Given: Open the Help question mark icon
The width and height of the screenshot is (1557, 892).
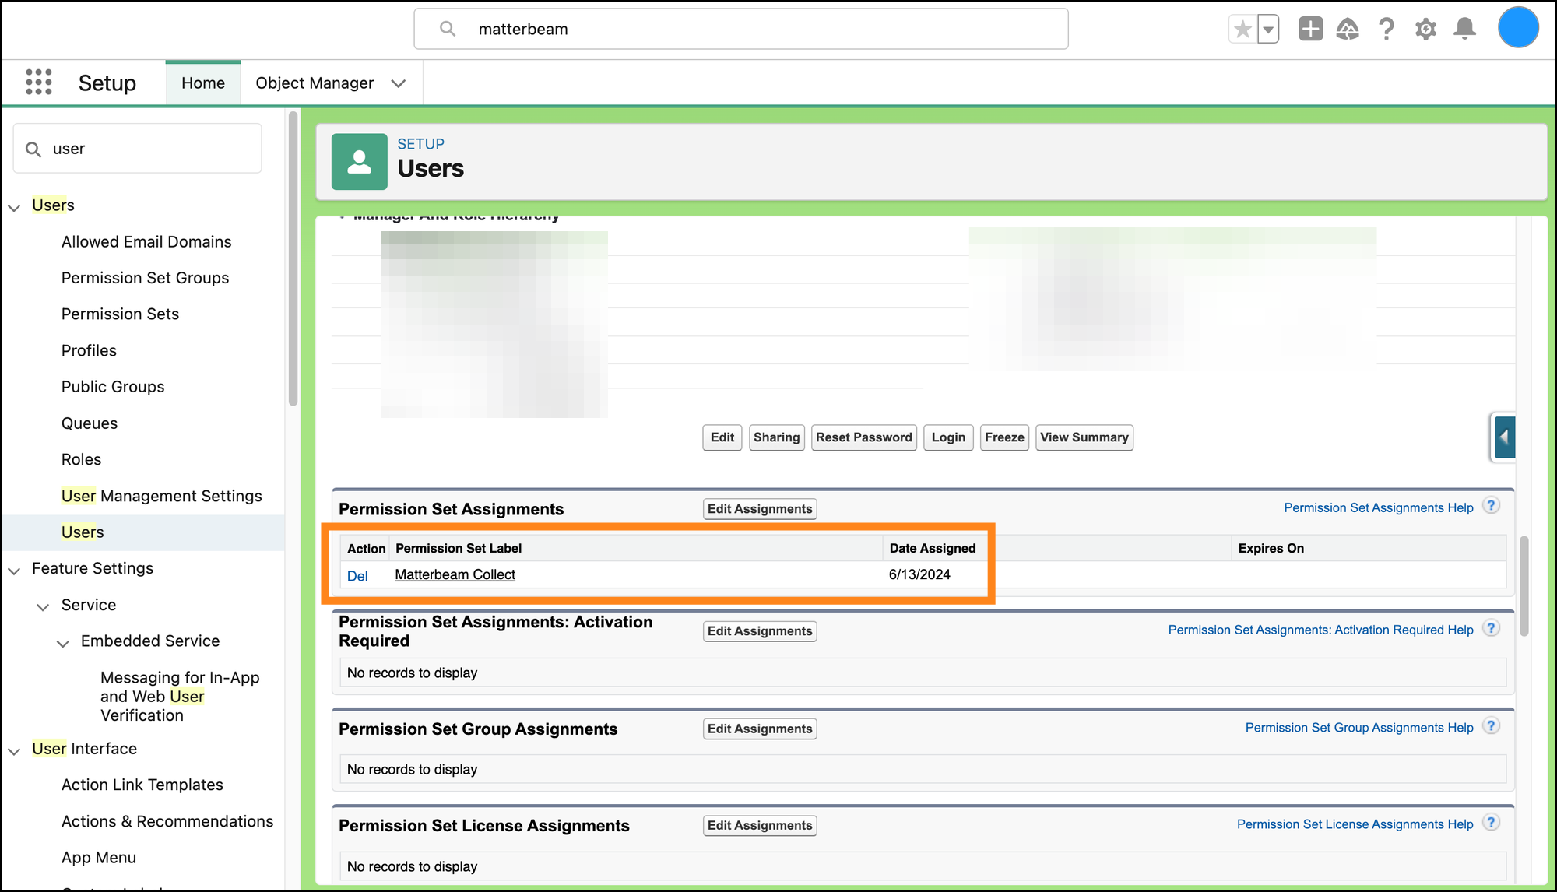Looking at the screenshot, I should coord(1387,30).
